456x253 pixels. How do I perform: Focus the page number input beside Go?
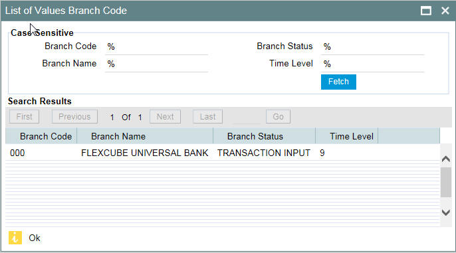point(247,117)
